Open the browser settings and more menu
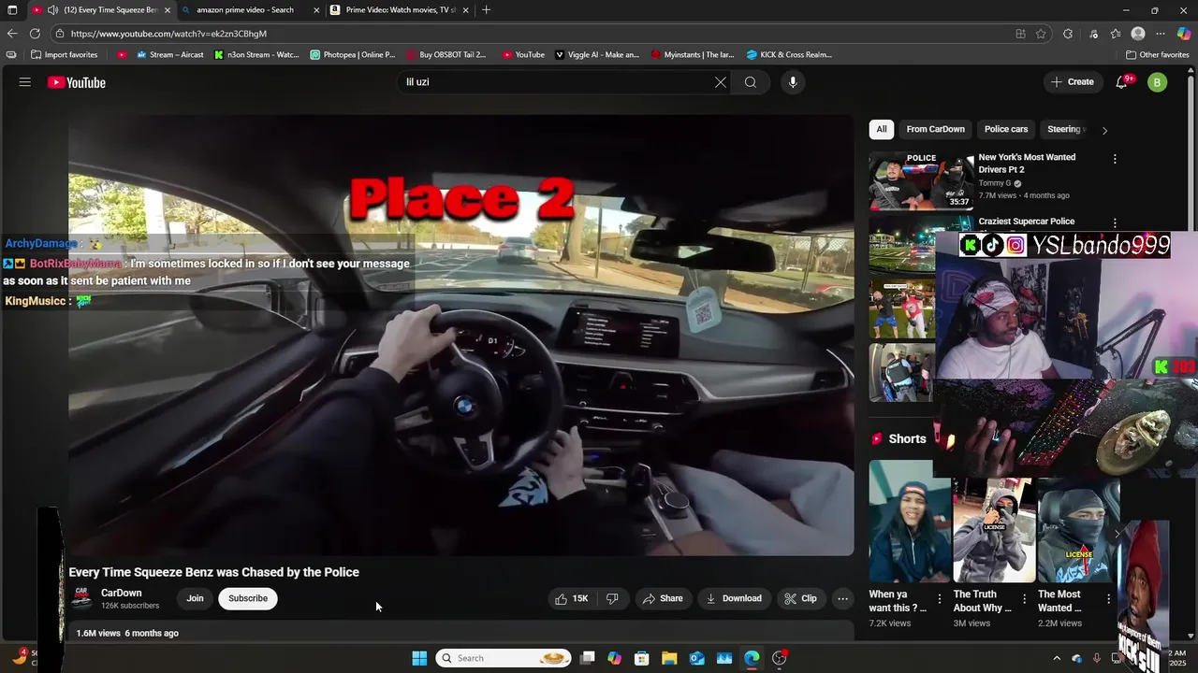 pyautogui.click(x=1161, y=34)
